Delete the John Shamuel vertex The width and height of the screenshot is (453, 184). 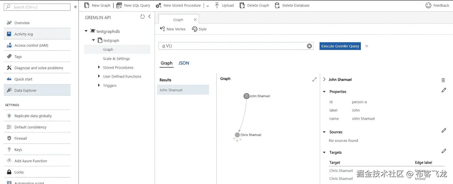click(443, 80)
